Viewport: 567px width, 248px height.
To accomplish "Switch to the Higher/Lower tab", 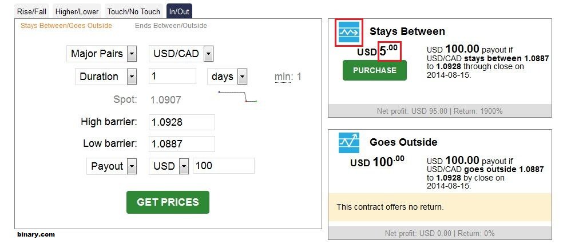I will (x=77, y=11).
